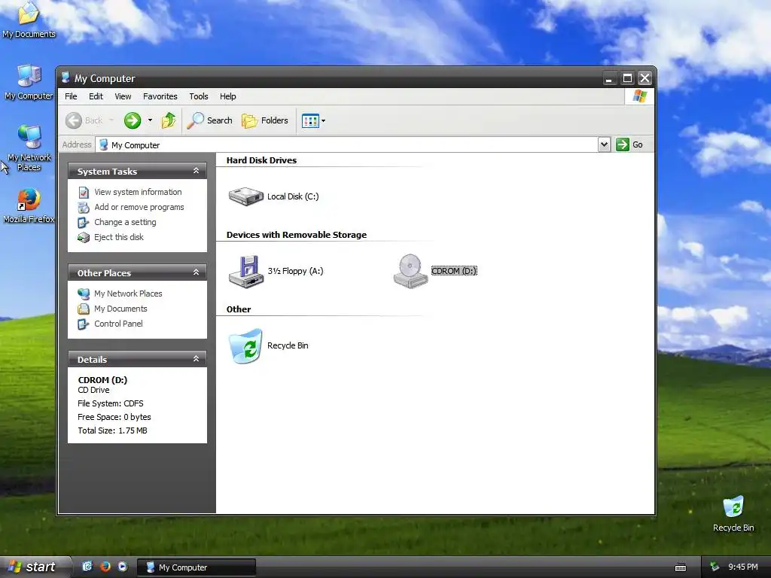Click My Network Places icon in Other Places
Image resolution: width=771 pixels, height=578 pixels.
84,294
